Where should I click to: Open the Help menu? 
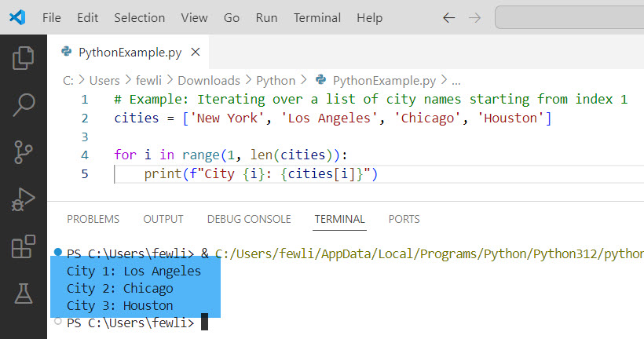point(370,17)
